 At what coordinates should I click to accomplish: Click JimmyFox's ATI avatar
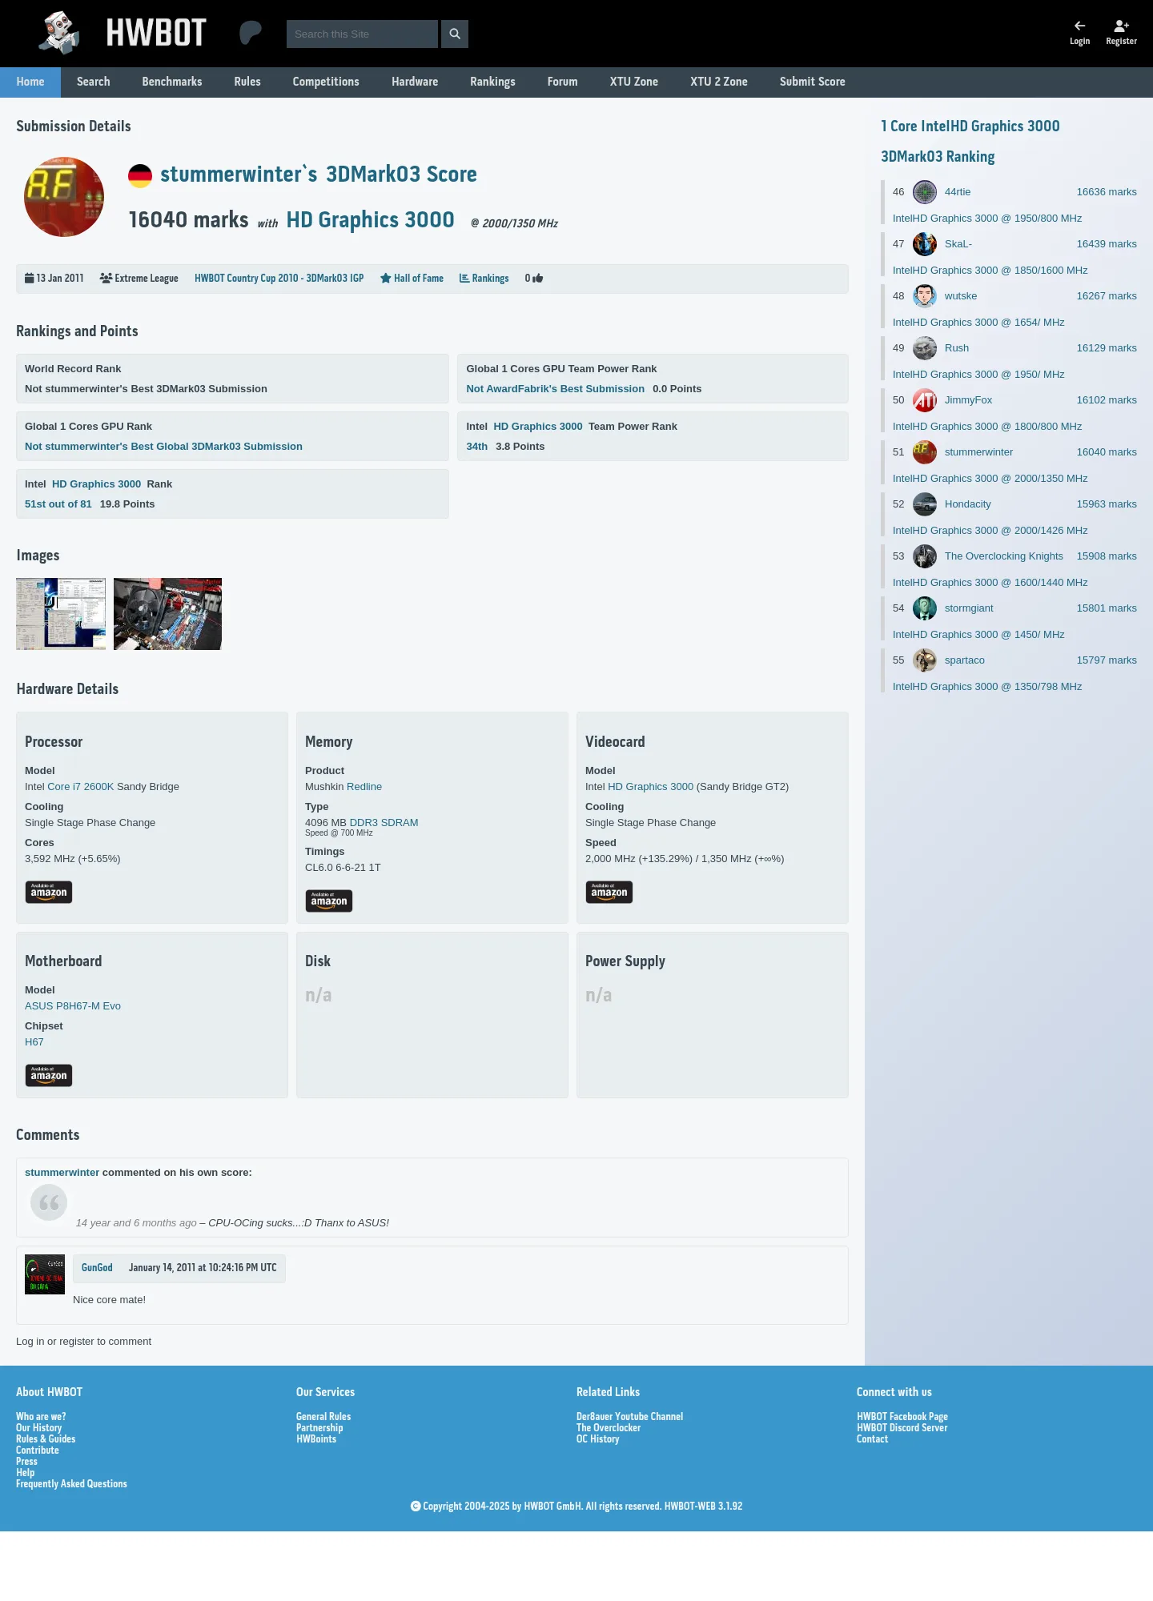tap(925, 400)
